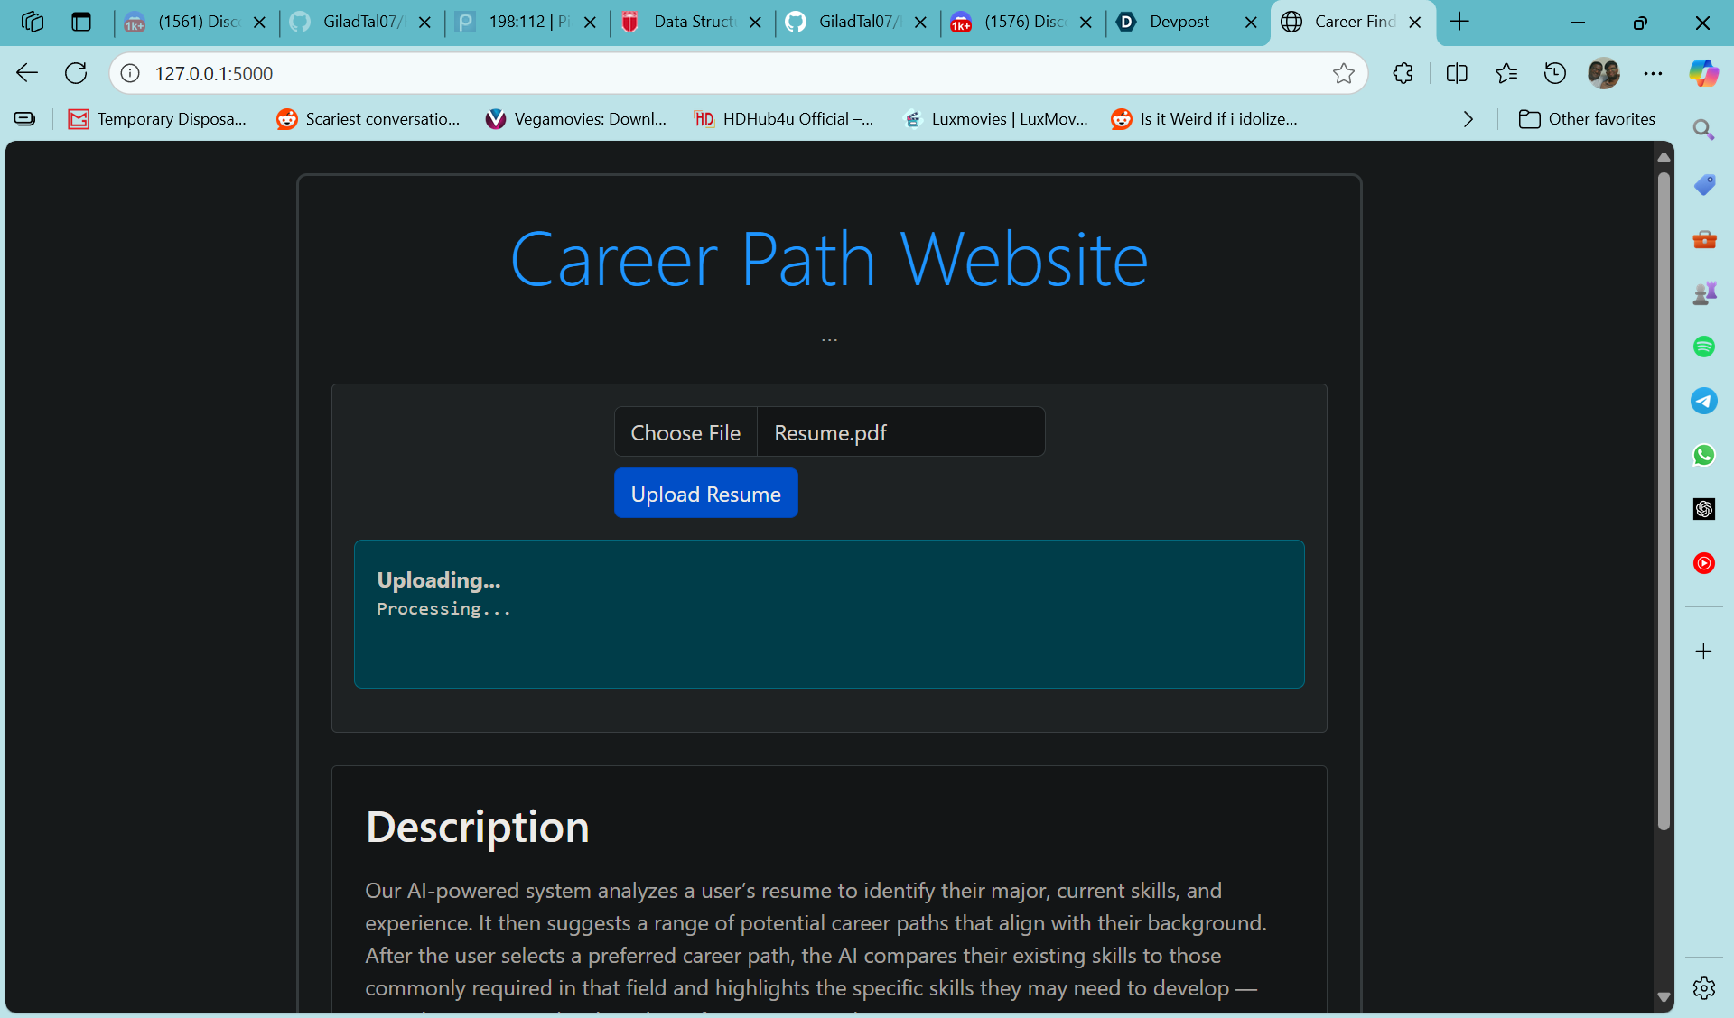
Task: Switch to the Devpost tab
Action: (1178, 22)
